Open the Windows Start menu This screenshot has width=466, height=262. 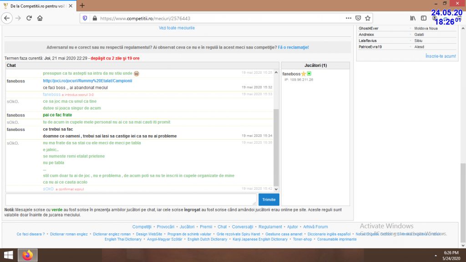point(8,255)
